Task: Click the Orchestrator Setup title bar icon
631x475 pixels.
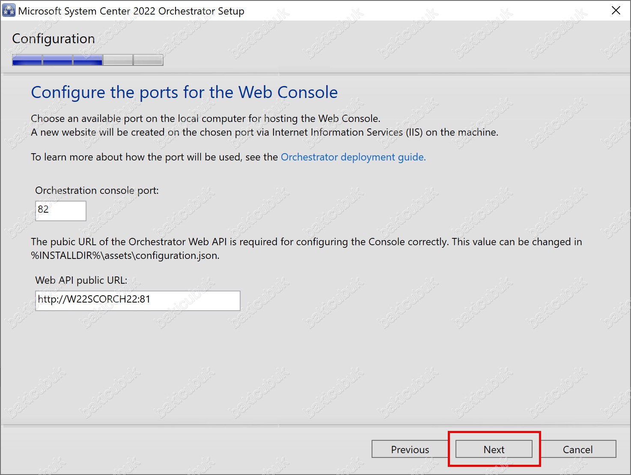Action: point(9,11)
